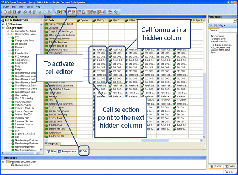Collapse Messages for Current Query node
Viewport: 238px width, 175px height.
point(2,162)
